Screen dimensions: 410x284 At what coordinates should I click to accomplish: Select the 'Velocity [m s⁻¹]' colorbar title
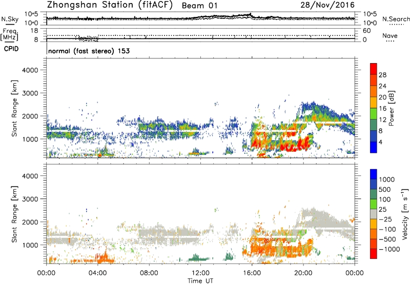[405, 214]
